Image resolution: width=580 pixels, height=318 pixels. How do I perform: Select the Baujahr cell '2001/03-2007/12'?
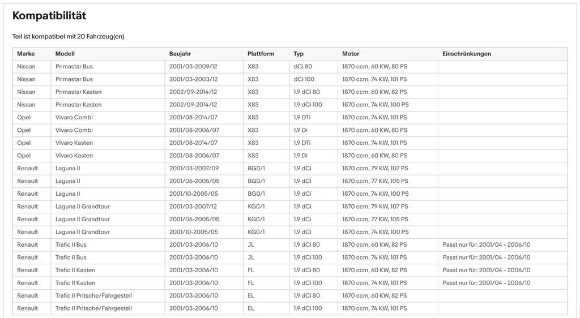coord(194,207)
